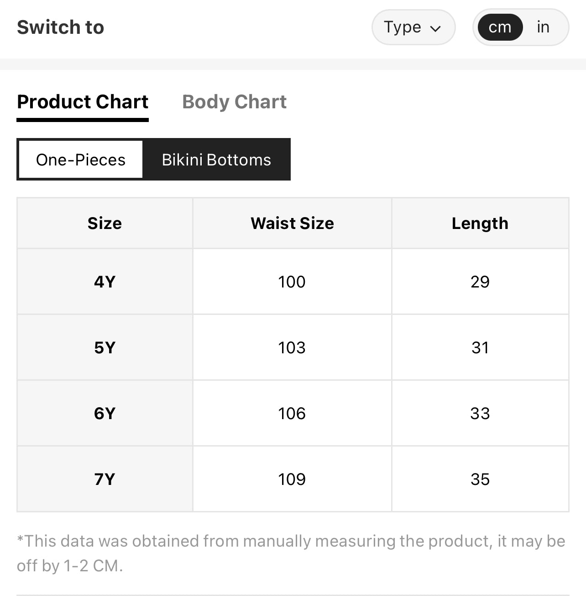This screenshot has height=596, width=586.
Task: Click the 35 length value cell
Action: pos(480,479)
